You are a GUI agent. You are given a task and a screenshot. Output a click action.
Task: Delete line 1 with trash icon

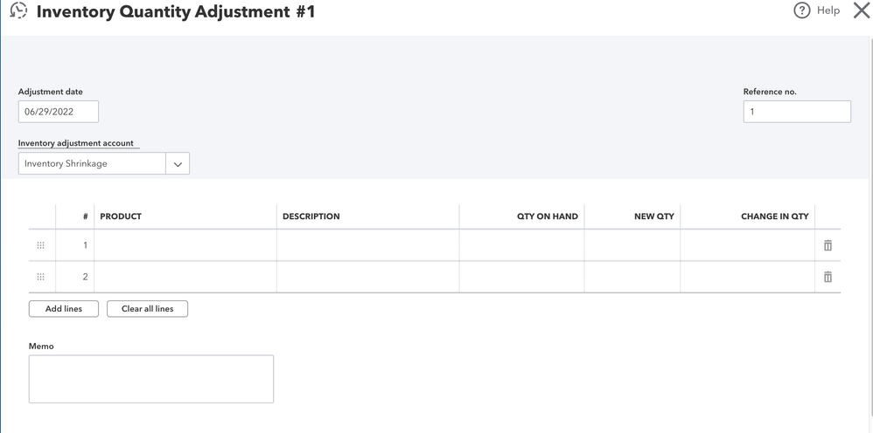[x=828, y=245]
